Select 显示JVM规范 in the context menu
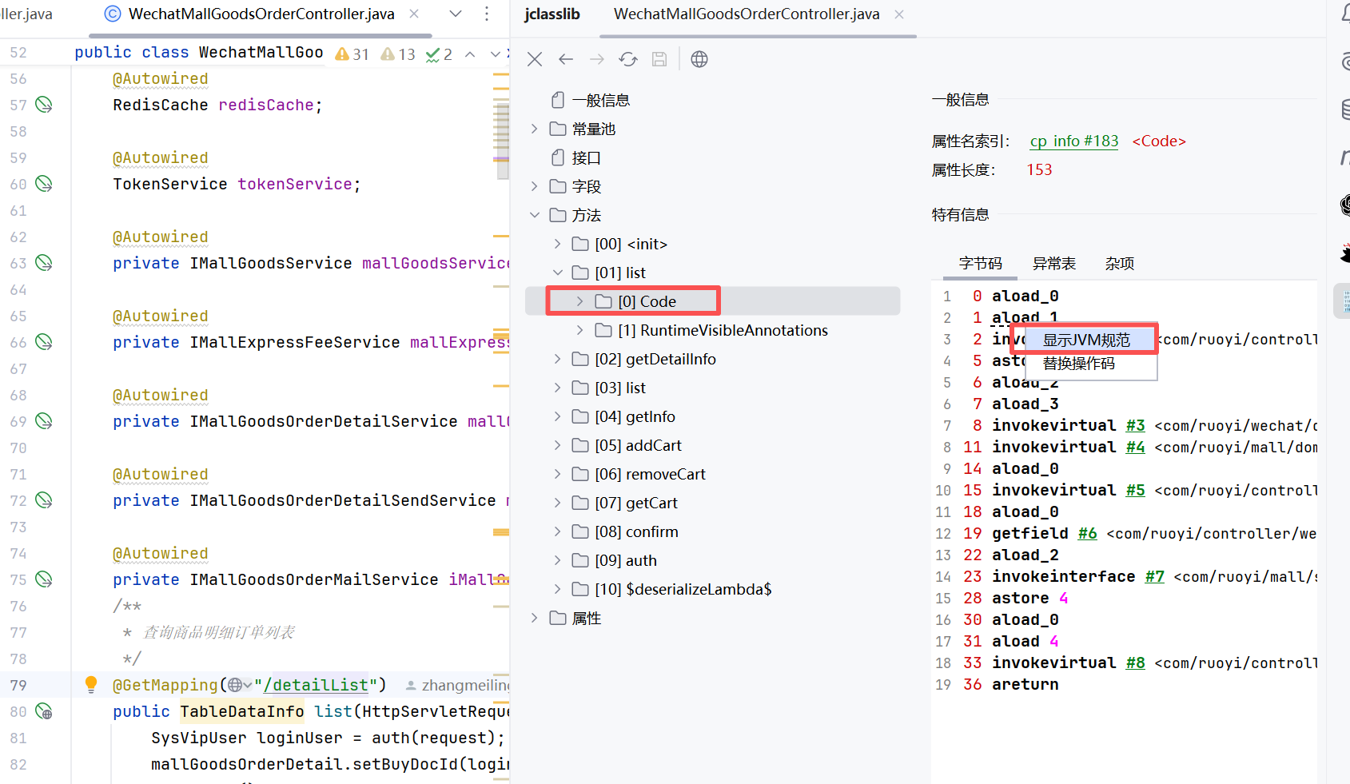Image resolution: width=1350 pixels, height=784 pixels. tap(1086, 340)
